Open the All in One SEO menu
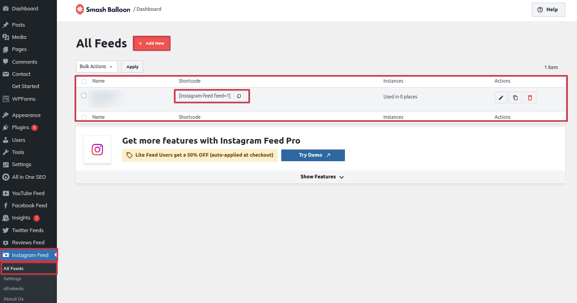Viewport: 577px width, 303px height. pyautogui.click(x=28, y=177)
